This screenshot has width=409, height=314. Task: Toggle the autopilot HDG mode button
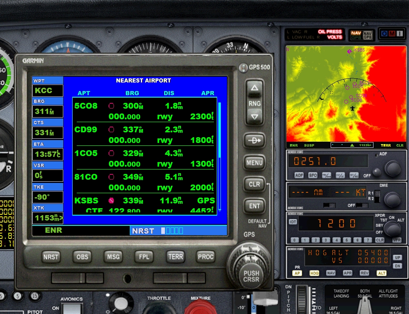pyautogui.click(x=314, y=273)
